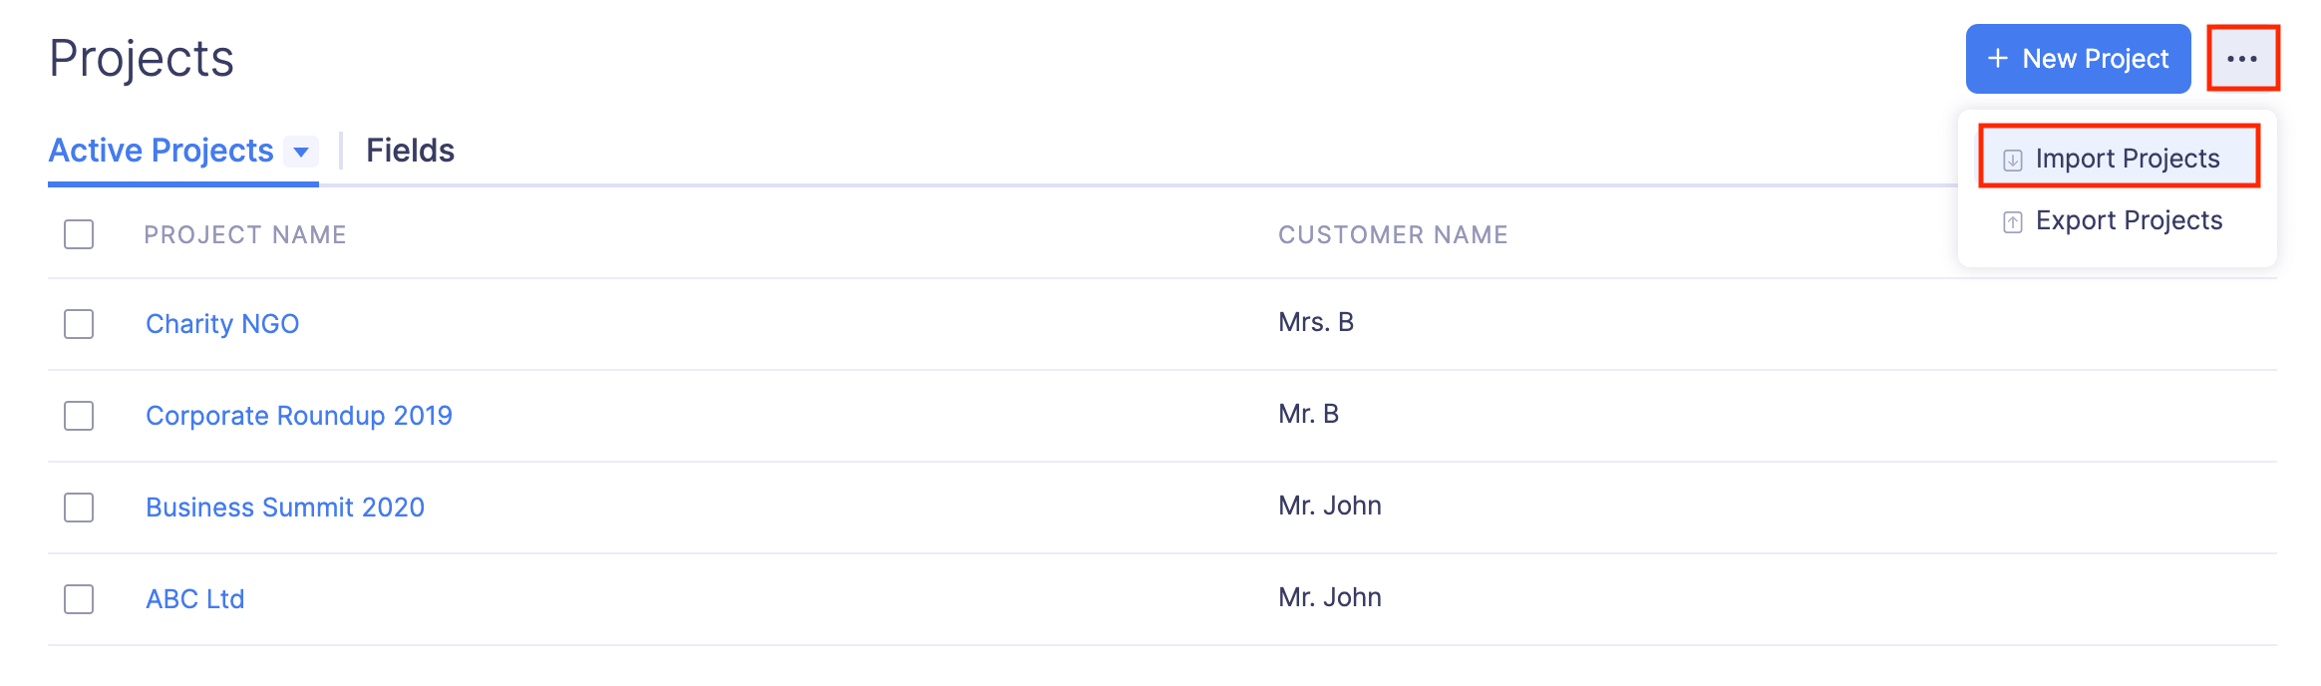Check the Charity NGO row checkbox
Image resolution: width=2321 pixels, height=686 pixels.
point(79,324)
